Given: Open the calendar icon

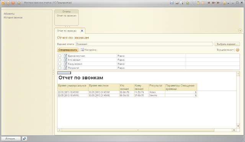Looking at the screenshot, I should 203,3.
